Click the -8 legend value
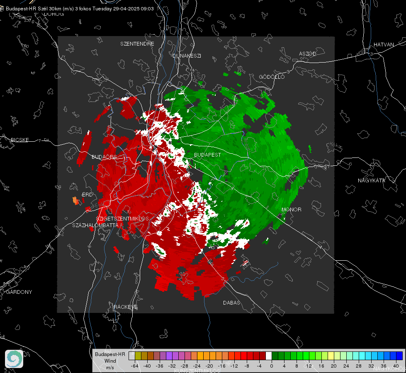 pyautogui.click(x=246, y=366)
